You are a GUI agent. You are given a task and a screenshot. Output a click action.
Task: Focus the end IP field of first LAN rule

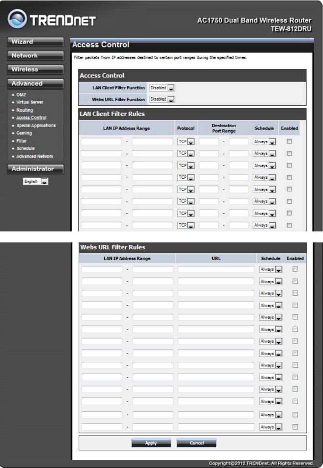pyautogui.click(x=152, y=141)
